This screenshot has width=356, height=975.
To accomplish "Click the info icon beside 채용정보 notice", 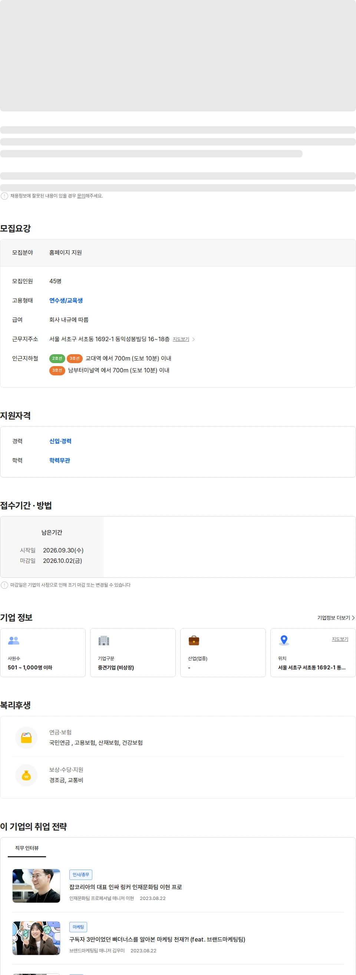I will click(4, 196).
